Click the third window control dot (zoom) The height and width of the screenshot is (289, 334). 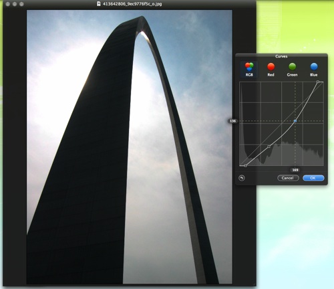21,4
